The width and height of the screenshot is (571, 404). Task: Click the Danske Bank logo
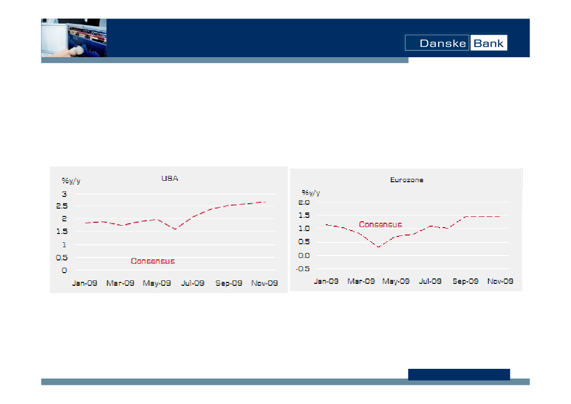456,43
